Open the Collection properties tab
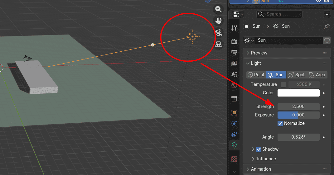The width and height of the screenshot is (334, 175). click(234, 99)
